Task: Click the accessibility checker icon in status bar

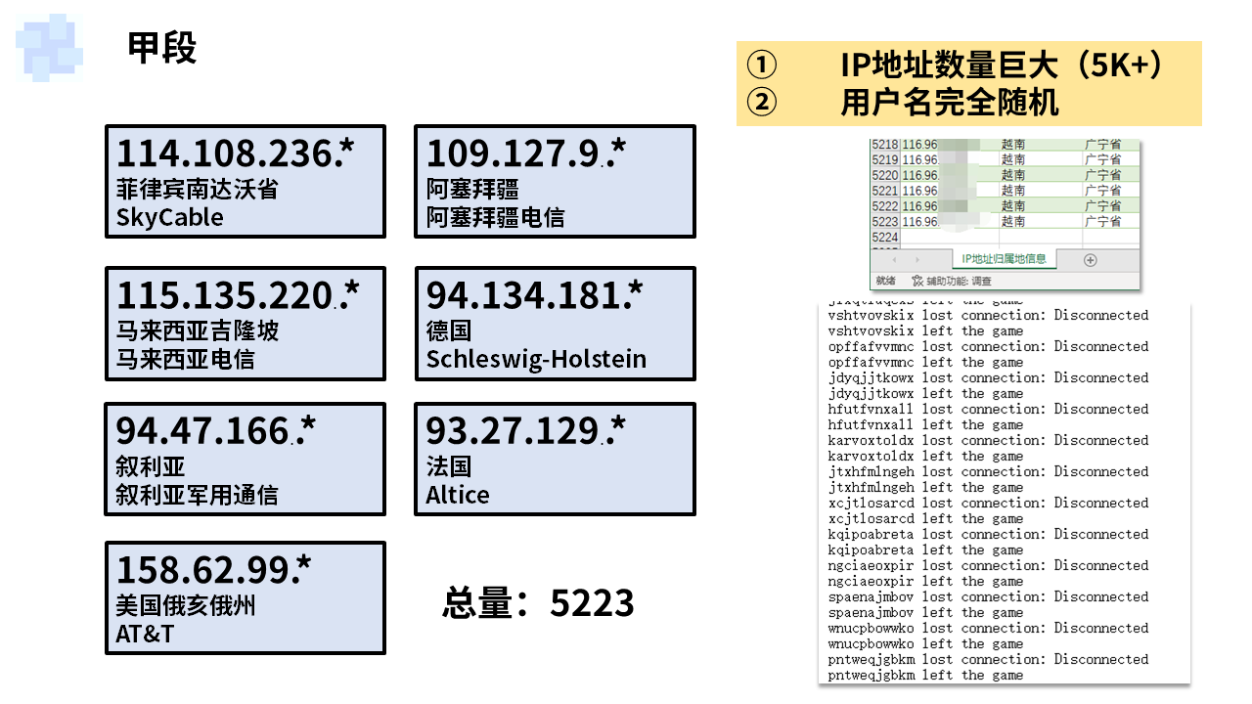Action: coord(917,282)
